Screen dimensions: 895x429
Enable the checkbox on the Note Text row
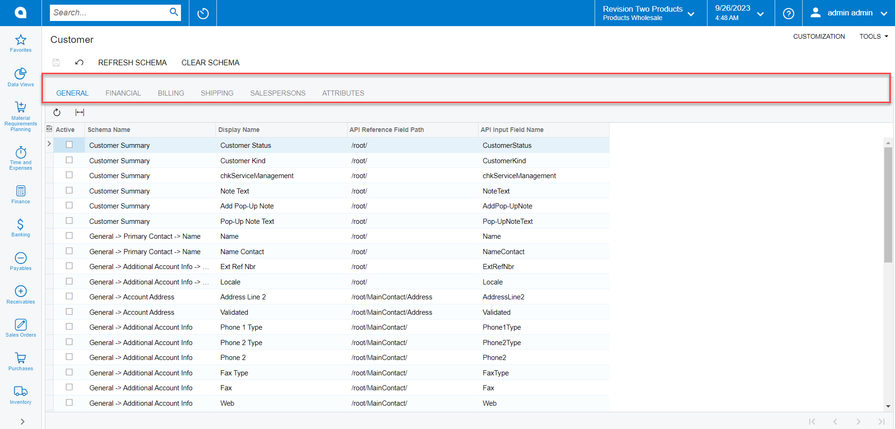pyautogui.click(x=69, y=190)
